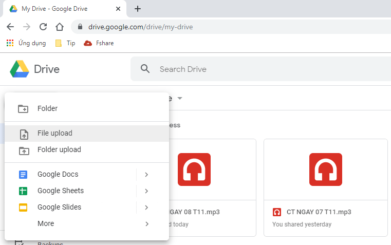Click the browser home button
This screenshot has height=245, width=391.
pyautogui.click(x=60, y=27)
